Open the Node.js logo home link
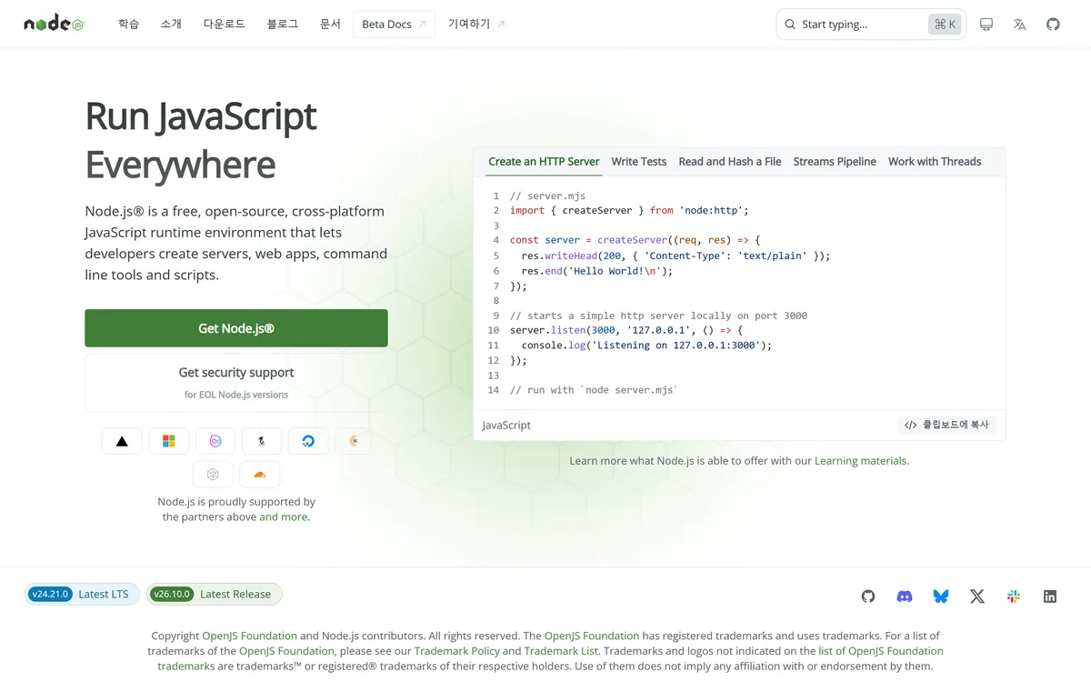This screenshot has height=682, width=1091. pos(54,25)
